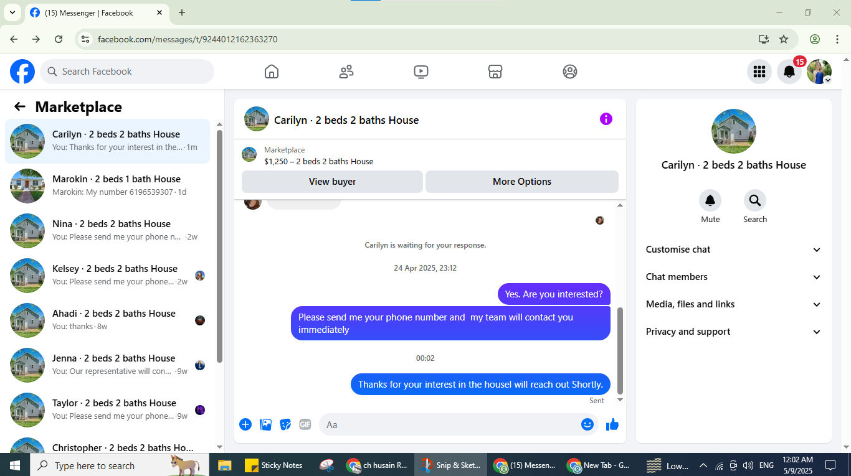The image size is (851, 476).
Task: Open the Ahadi 2 beds 2 baths conversation
Action: (108, 320)
